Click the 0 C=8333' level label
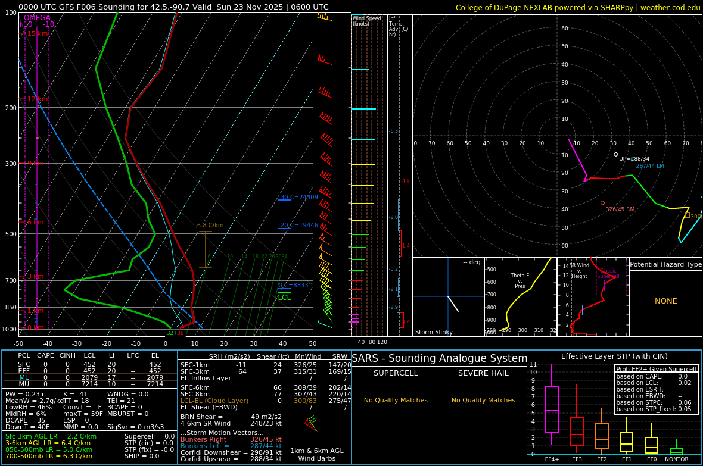 click(294, 286)
